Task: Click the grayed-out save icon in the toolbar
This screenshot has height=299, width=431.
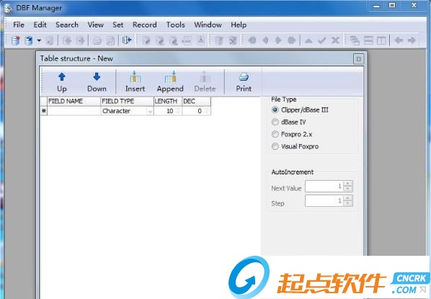Action: click(50, 40)
